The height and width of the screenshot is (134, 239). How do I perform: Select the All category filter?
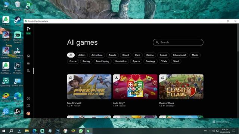click(x=71, y=55)
